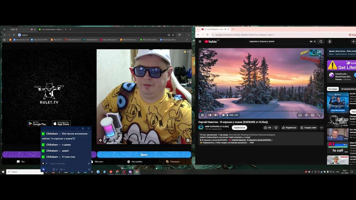This screenshot has height=200, width=356.
Task: Click the Get it on Google Play badge
Action: click(37, 124)
